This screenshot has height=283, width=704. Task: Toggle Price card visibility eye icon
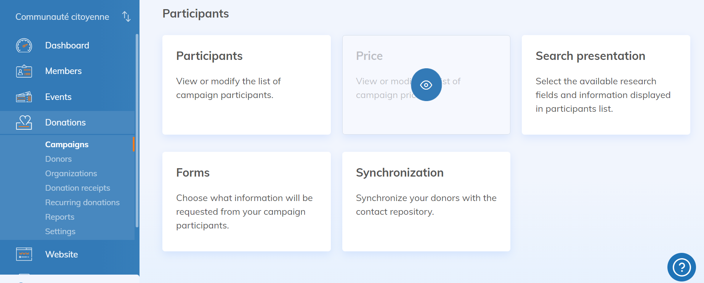[426, 85]
